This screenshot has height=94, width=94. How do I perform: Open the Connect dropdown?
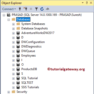[9, 9]
